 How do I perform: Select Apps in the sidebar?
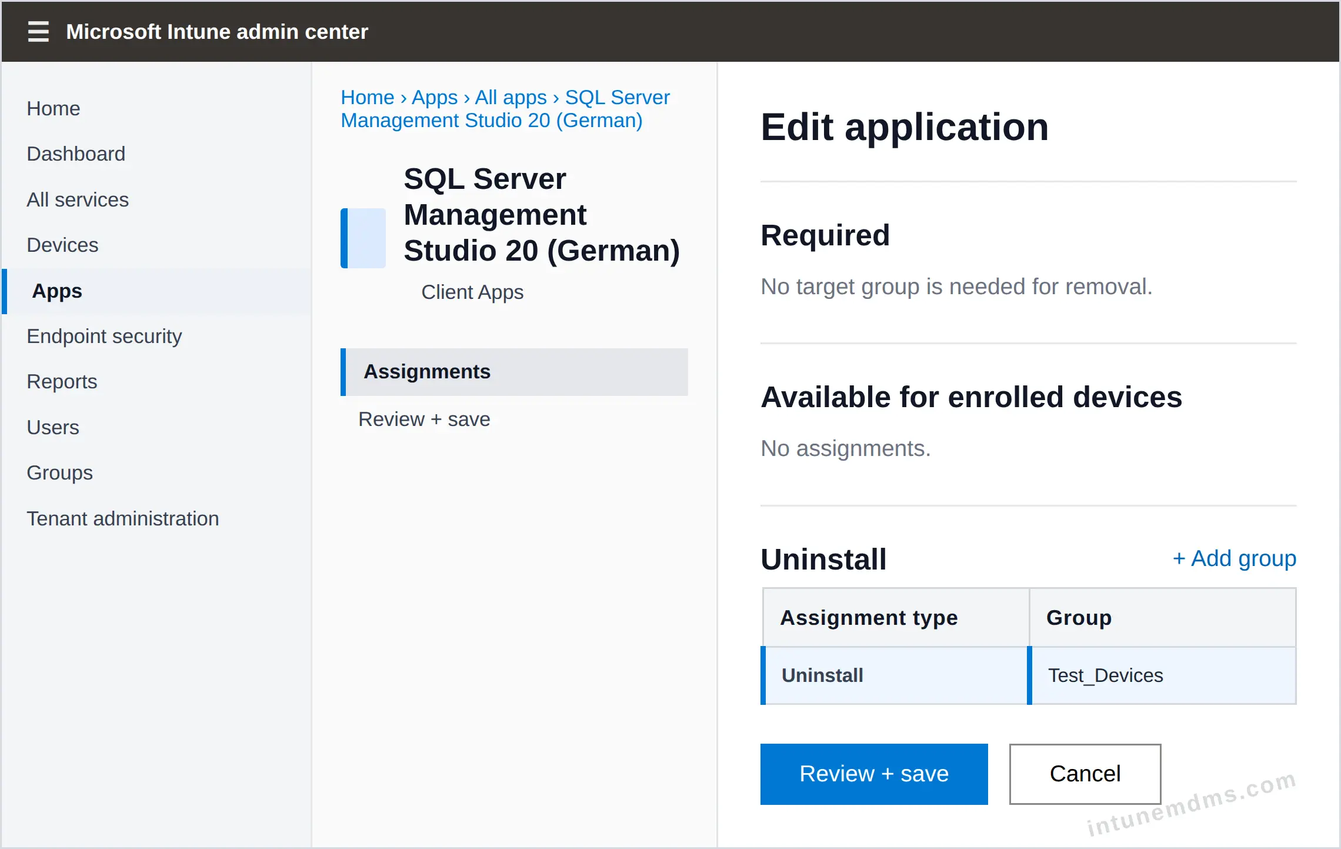click(156, 291)
